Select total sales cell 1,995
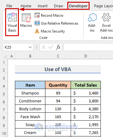This screenshot has width=113, height=137. [86, 125]
